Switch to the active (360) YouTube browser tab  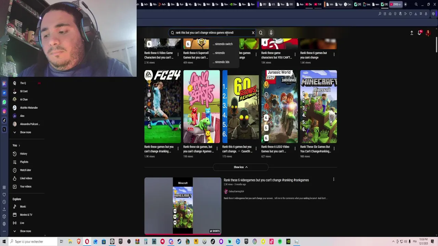tap(396, 4)
